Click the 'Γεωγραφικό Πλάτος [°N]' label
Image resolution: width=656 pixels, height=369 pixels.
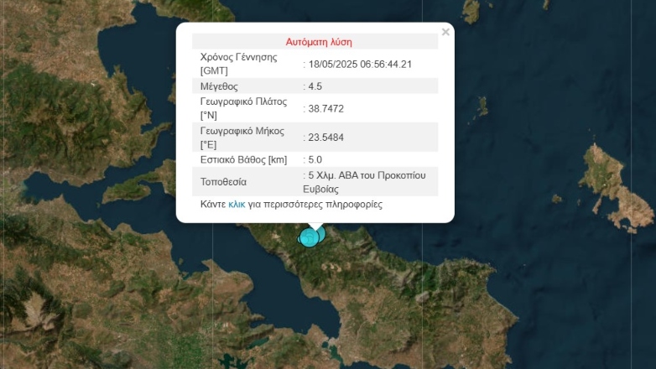pos(243,108)
